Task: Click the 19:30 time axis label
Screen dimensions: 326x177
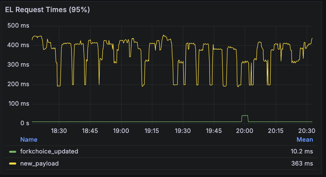Action: point(183,131)
